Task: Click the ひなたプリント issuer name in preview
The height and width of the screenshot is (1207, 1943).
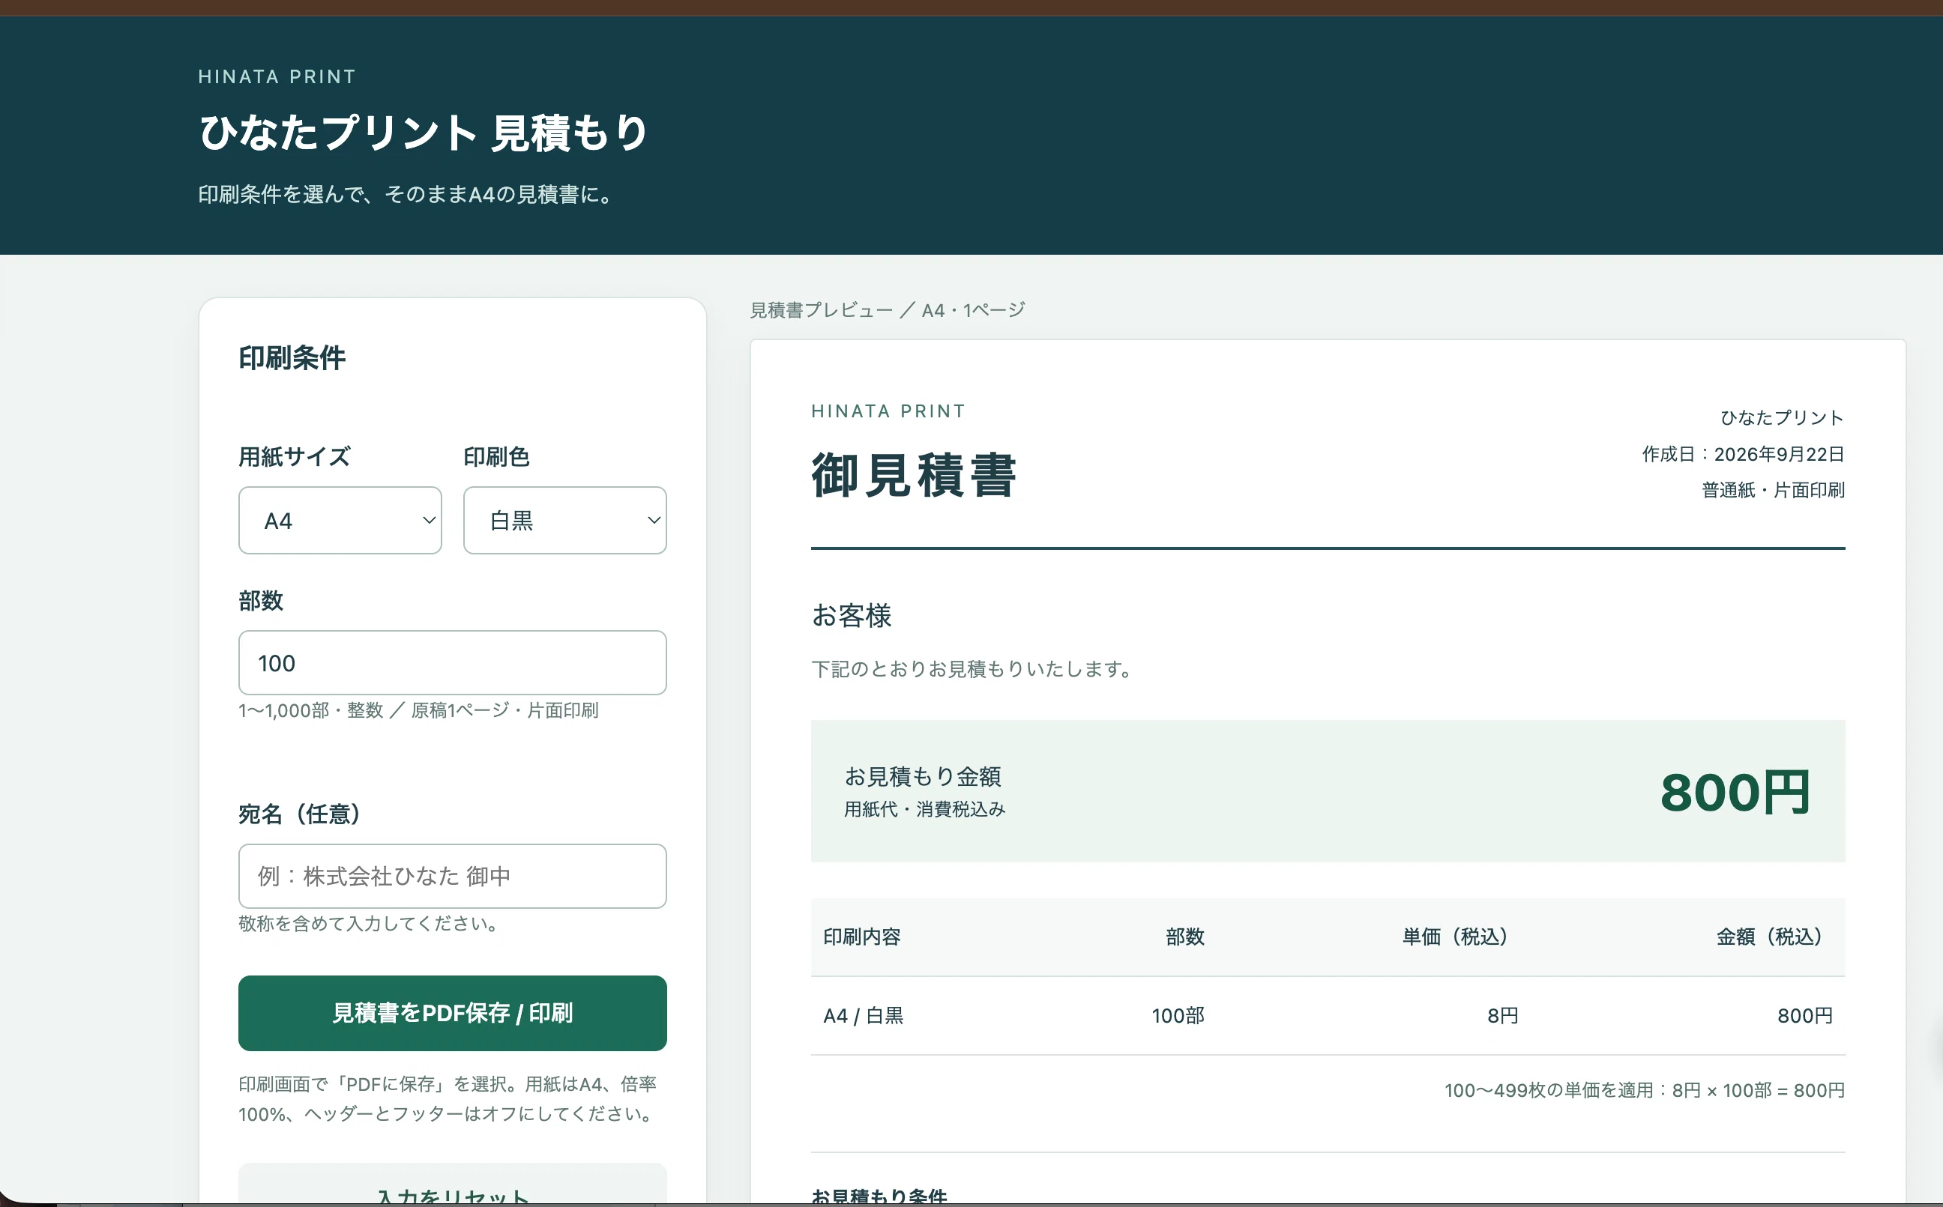Action: (1783, 417)
